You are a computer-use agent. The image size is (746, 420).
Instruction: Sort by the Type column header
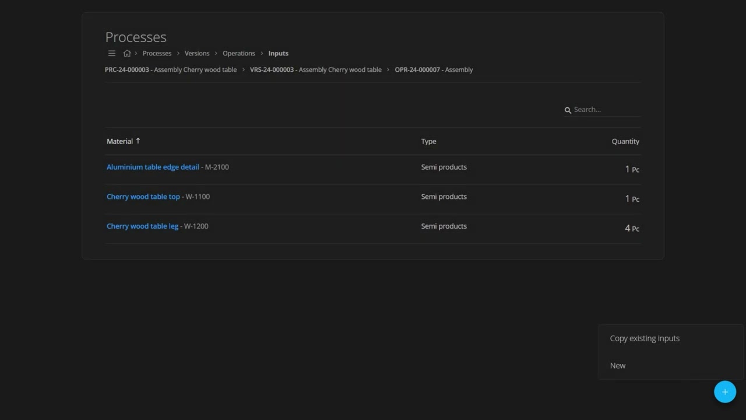point(428,141)
